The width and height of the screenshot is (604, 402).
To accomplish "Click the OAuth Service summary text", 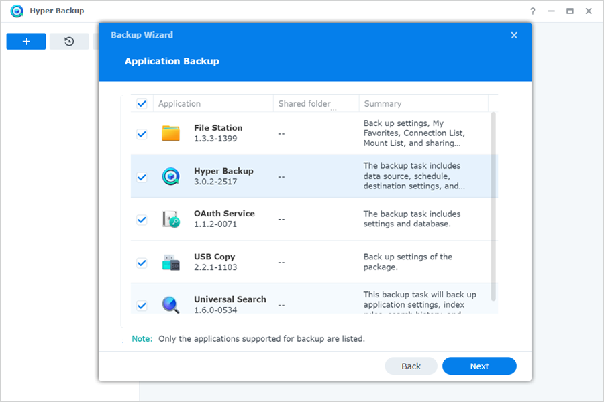I will [x=412, y=219].
